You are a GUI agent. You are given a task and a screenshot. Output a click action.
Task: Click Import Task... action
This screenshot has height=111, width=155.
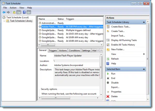[118, 36]
